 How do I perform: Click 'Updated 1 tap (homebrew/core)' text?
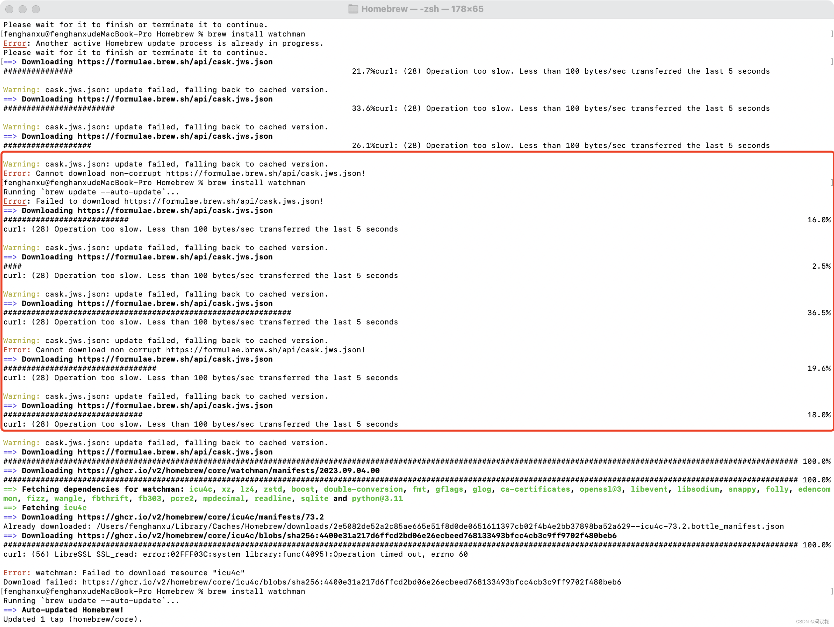(72, 619)
